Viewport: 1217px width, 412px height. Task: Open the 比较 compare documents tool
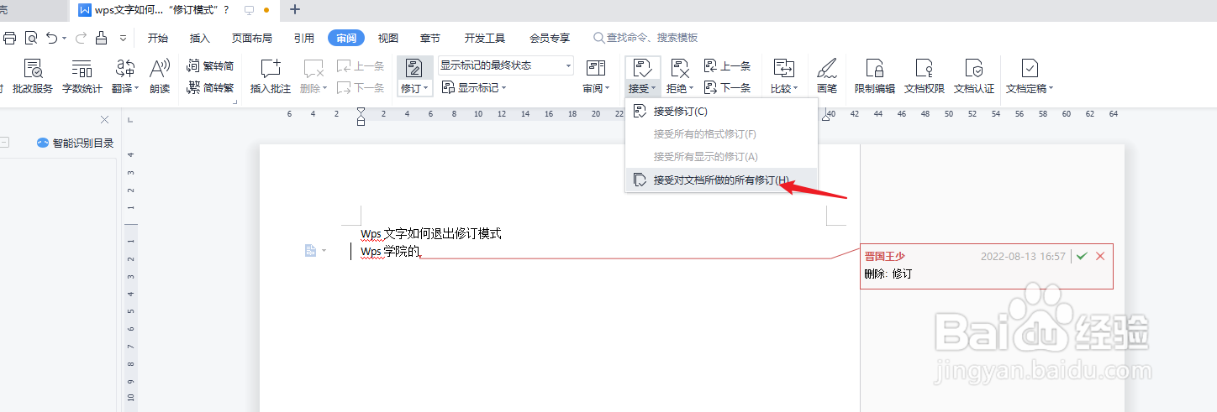point(784,77)
